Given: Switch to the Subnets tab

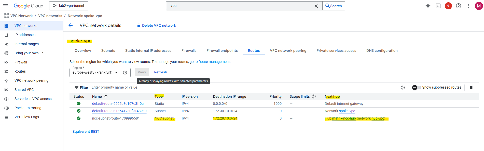Looking at the screenshot, I should [x=108, y=51].
